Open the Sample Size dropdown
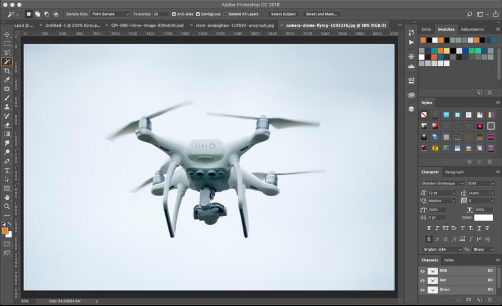Viewport: 502px width, 306px height. (x=110, y=14)
